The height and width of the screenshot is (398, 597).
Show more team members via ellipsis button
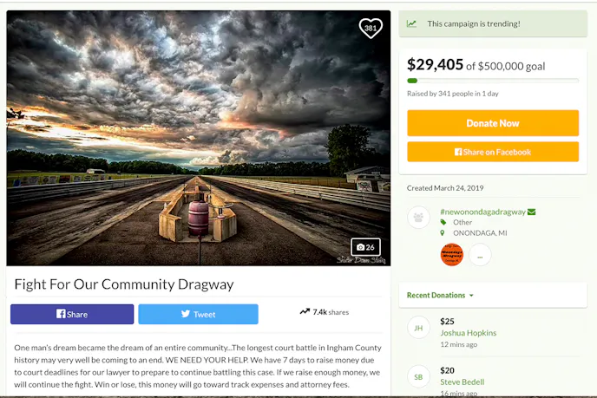pos(480,255)
